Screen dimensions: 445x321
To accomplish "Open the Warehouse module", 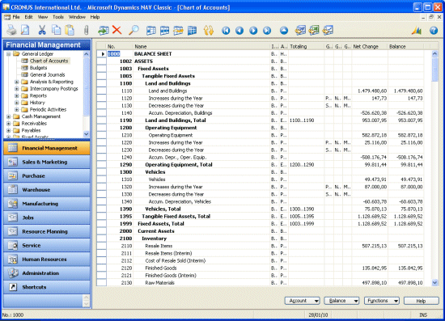I will (47, 190).
